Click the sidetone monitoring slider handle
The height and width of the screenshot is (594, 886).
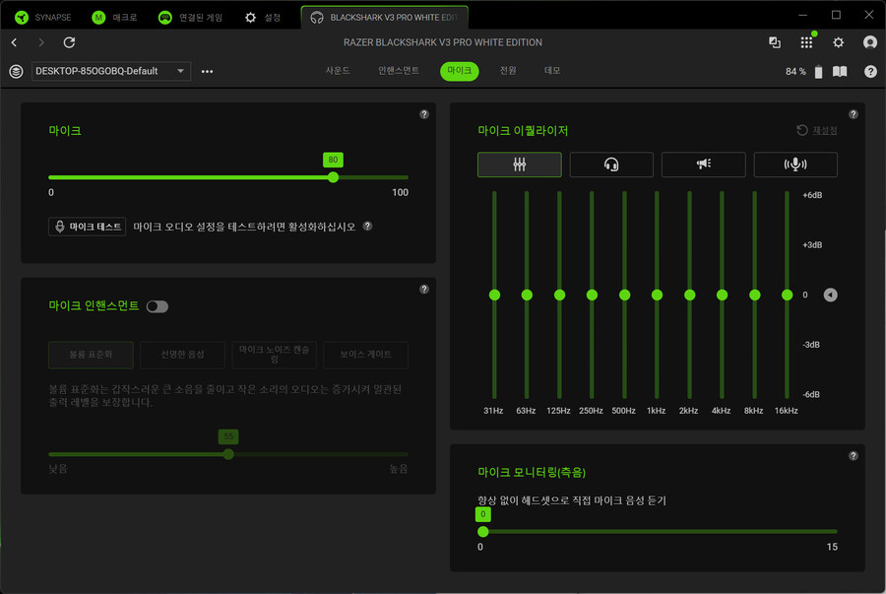pyautogui.click(x=483, y=532)
